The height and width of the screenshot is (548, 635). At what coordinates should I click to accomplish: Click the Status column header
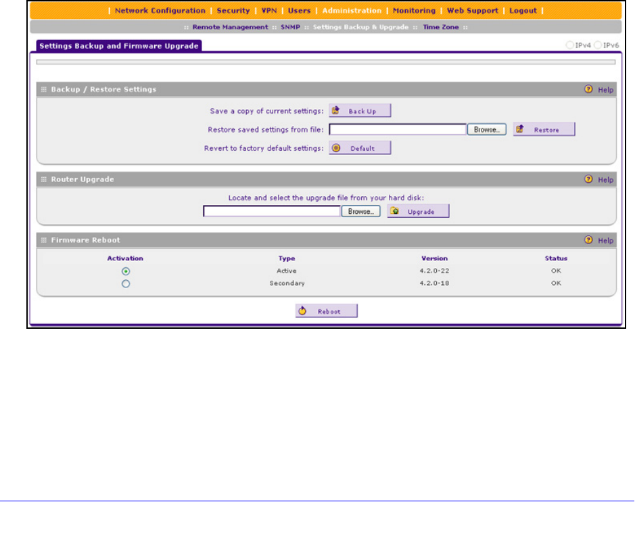click(x=556, y=258)
